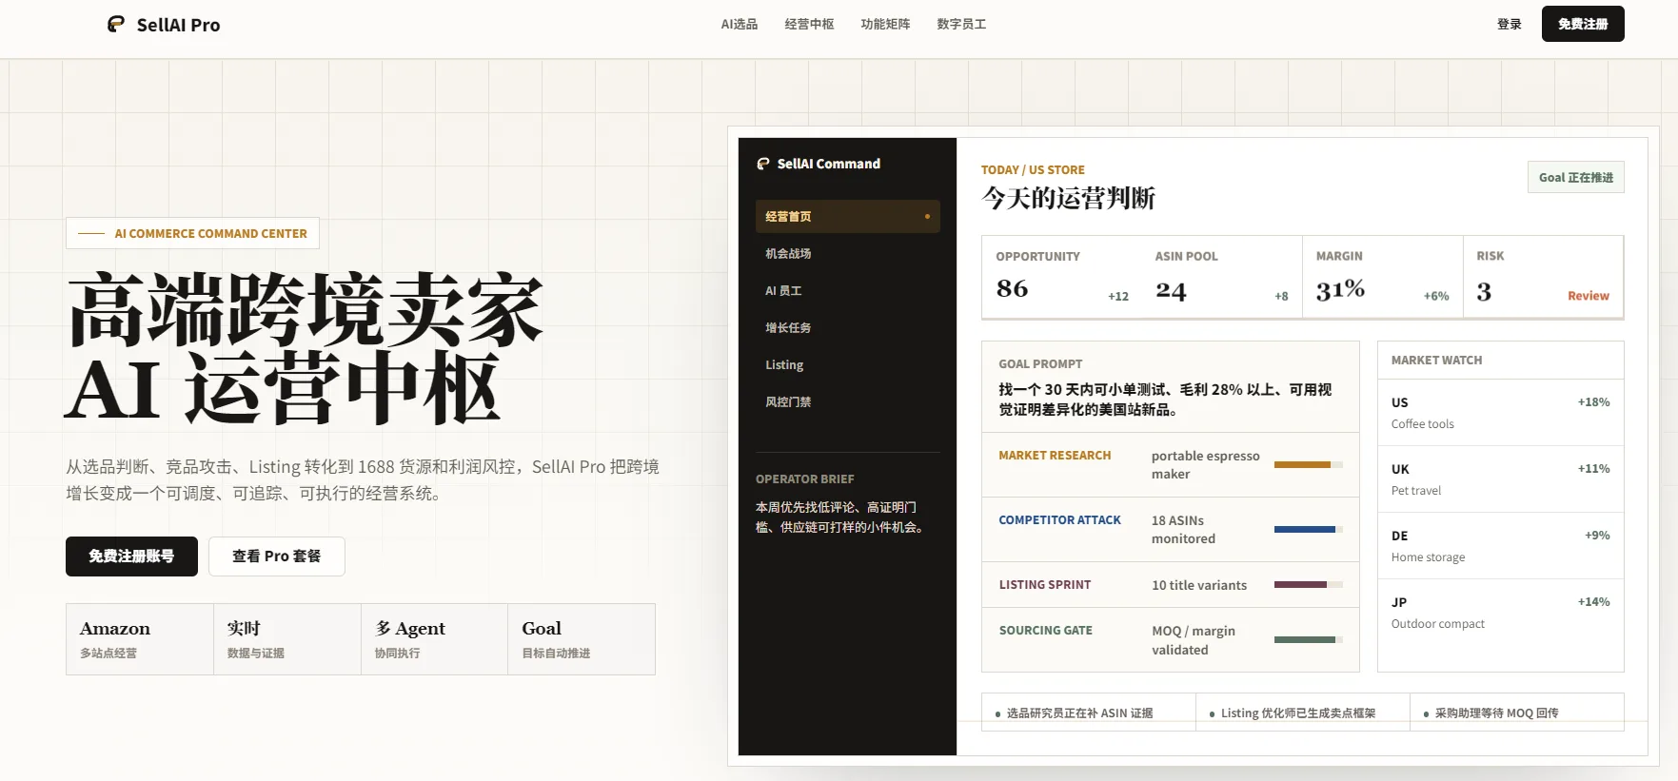Viewport: 1678px width, 781px height.
Task: Open the 功能矩阵 nav menu item
Action: (885, 25)
